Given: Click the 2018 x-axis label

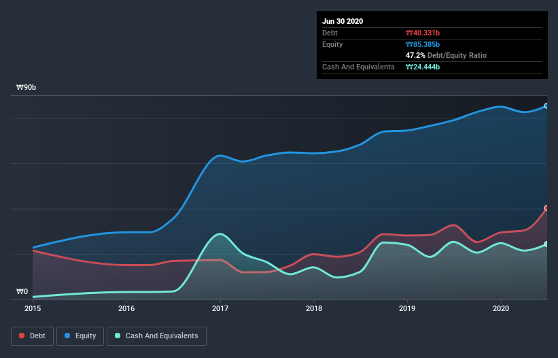Looking at the screenshot, I should click(314, 308).
